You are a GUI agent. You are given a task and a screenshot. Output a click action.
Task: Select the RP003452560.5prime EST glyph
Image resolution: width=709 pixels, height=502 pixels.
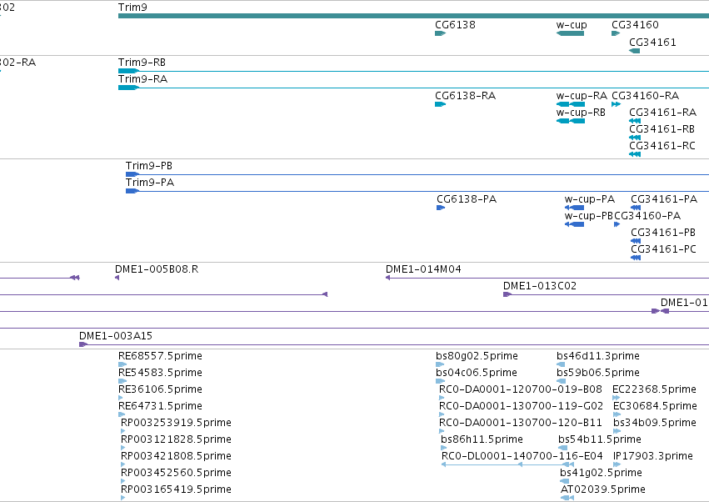pyautogui.click(x=123, y=482)
